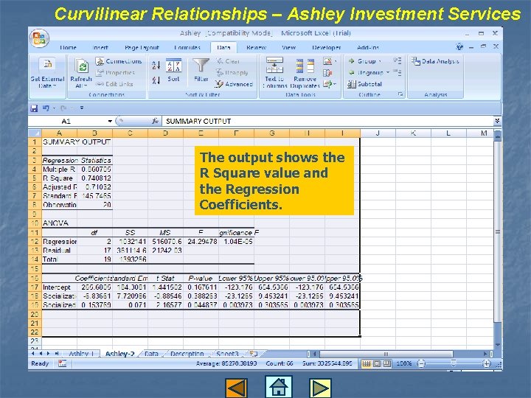The image size is (531, 398).
Task: Click the zoom slider handle
Action: 453,364
